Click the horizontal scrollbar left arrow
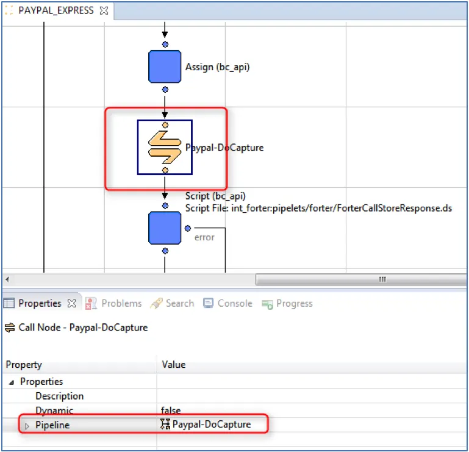The image size is (469, 452). (x=7, y=279)
